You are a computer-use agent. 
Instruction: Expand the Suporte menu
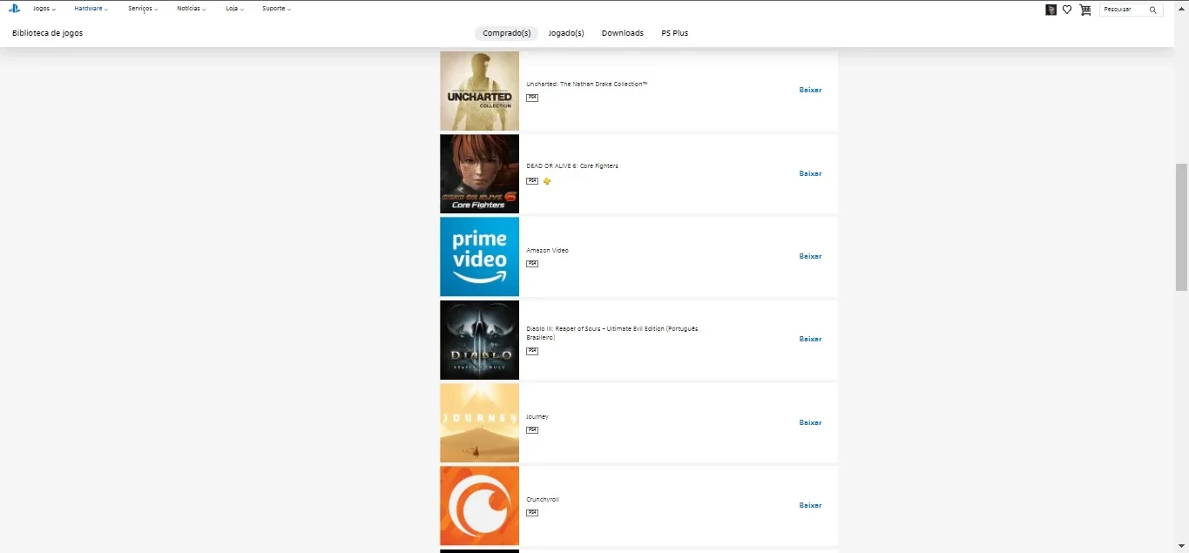276,9
